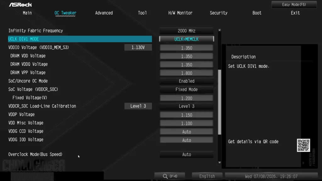
Task: Click the Level 3 current readout box
Action: coord(138,106)
